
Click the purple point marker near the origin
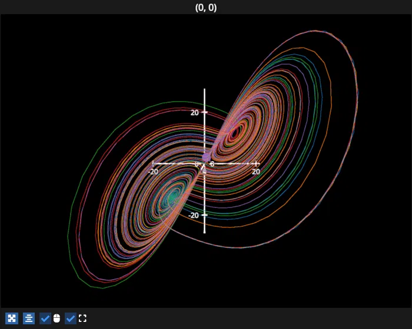[x=206, y=157]
